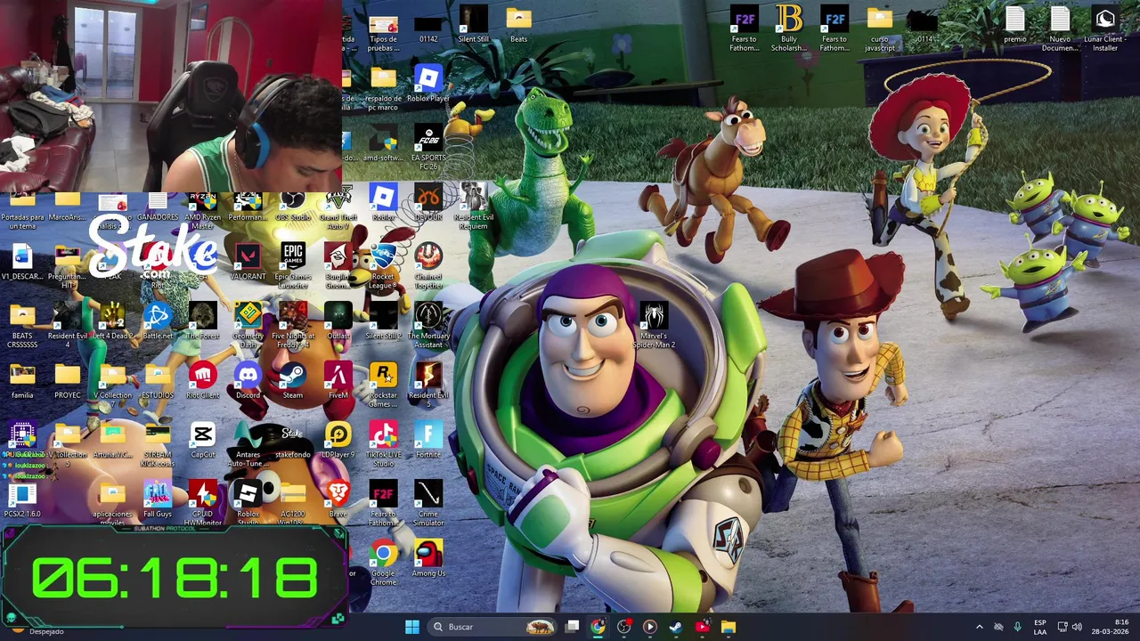The height and width of the screenshot is (641, 1140).
Task: Select the 'familia' folder
Action: point(22,381)
